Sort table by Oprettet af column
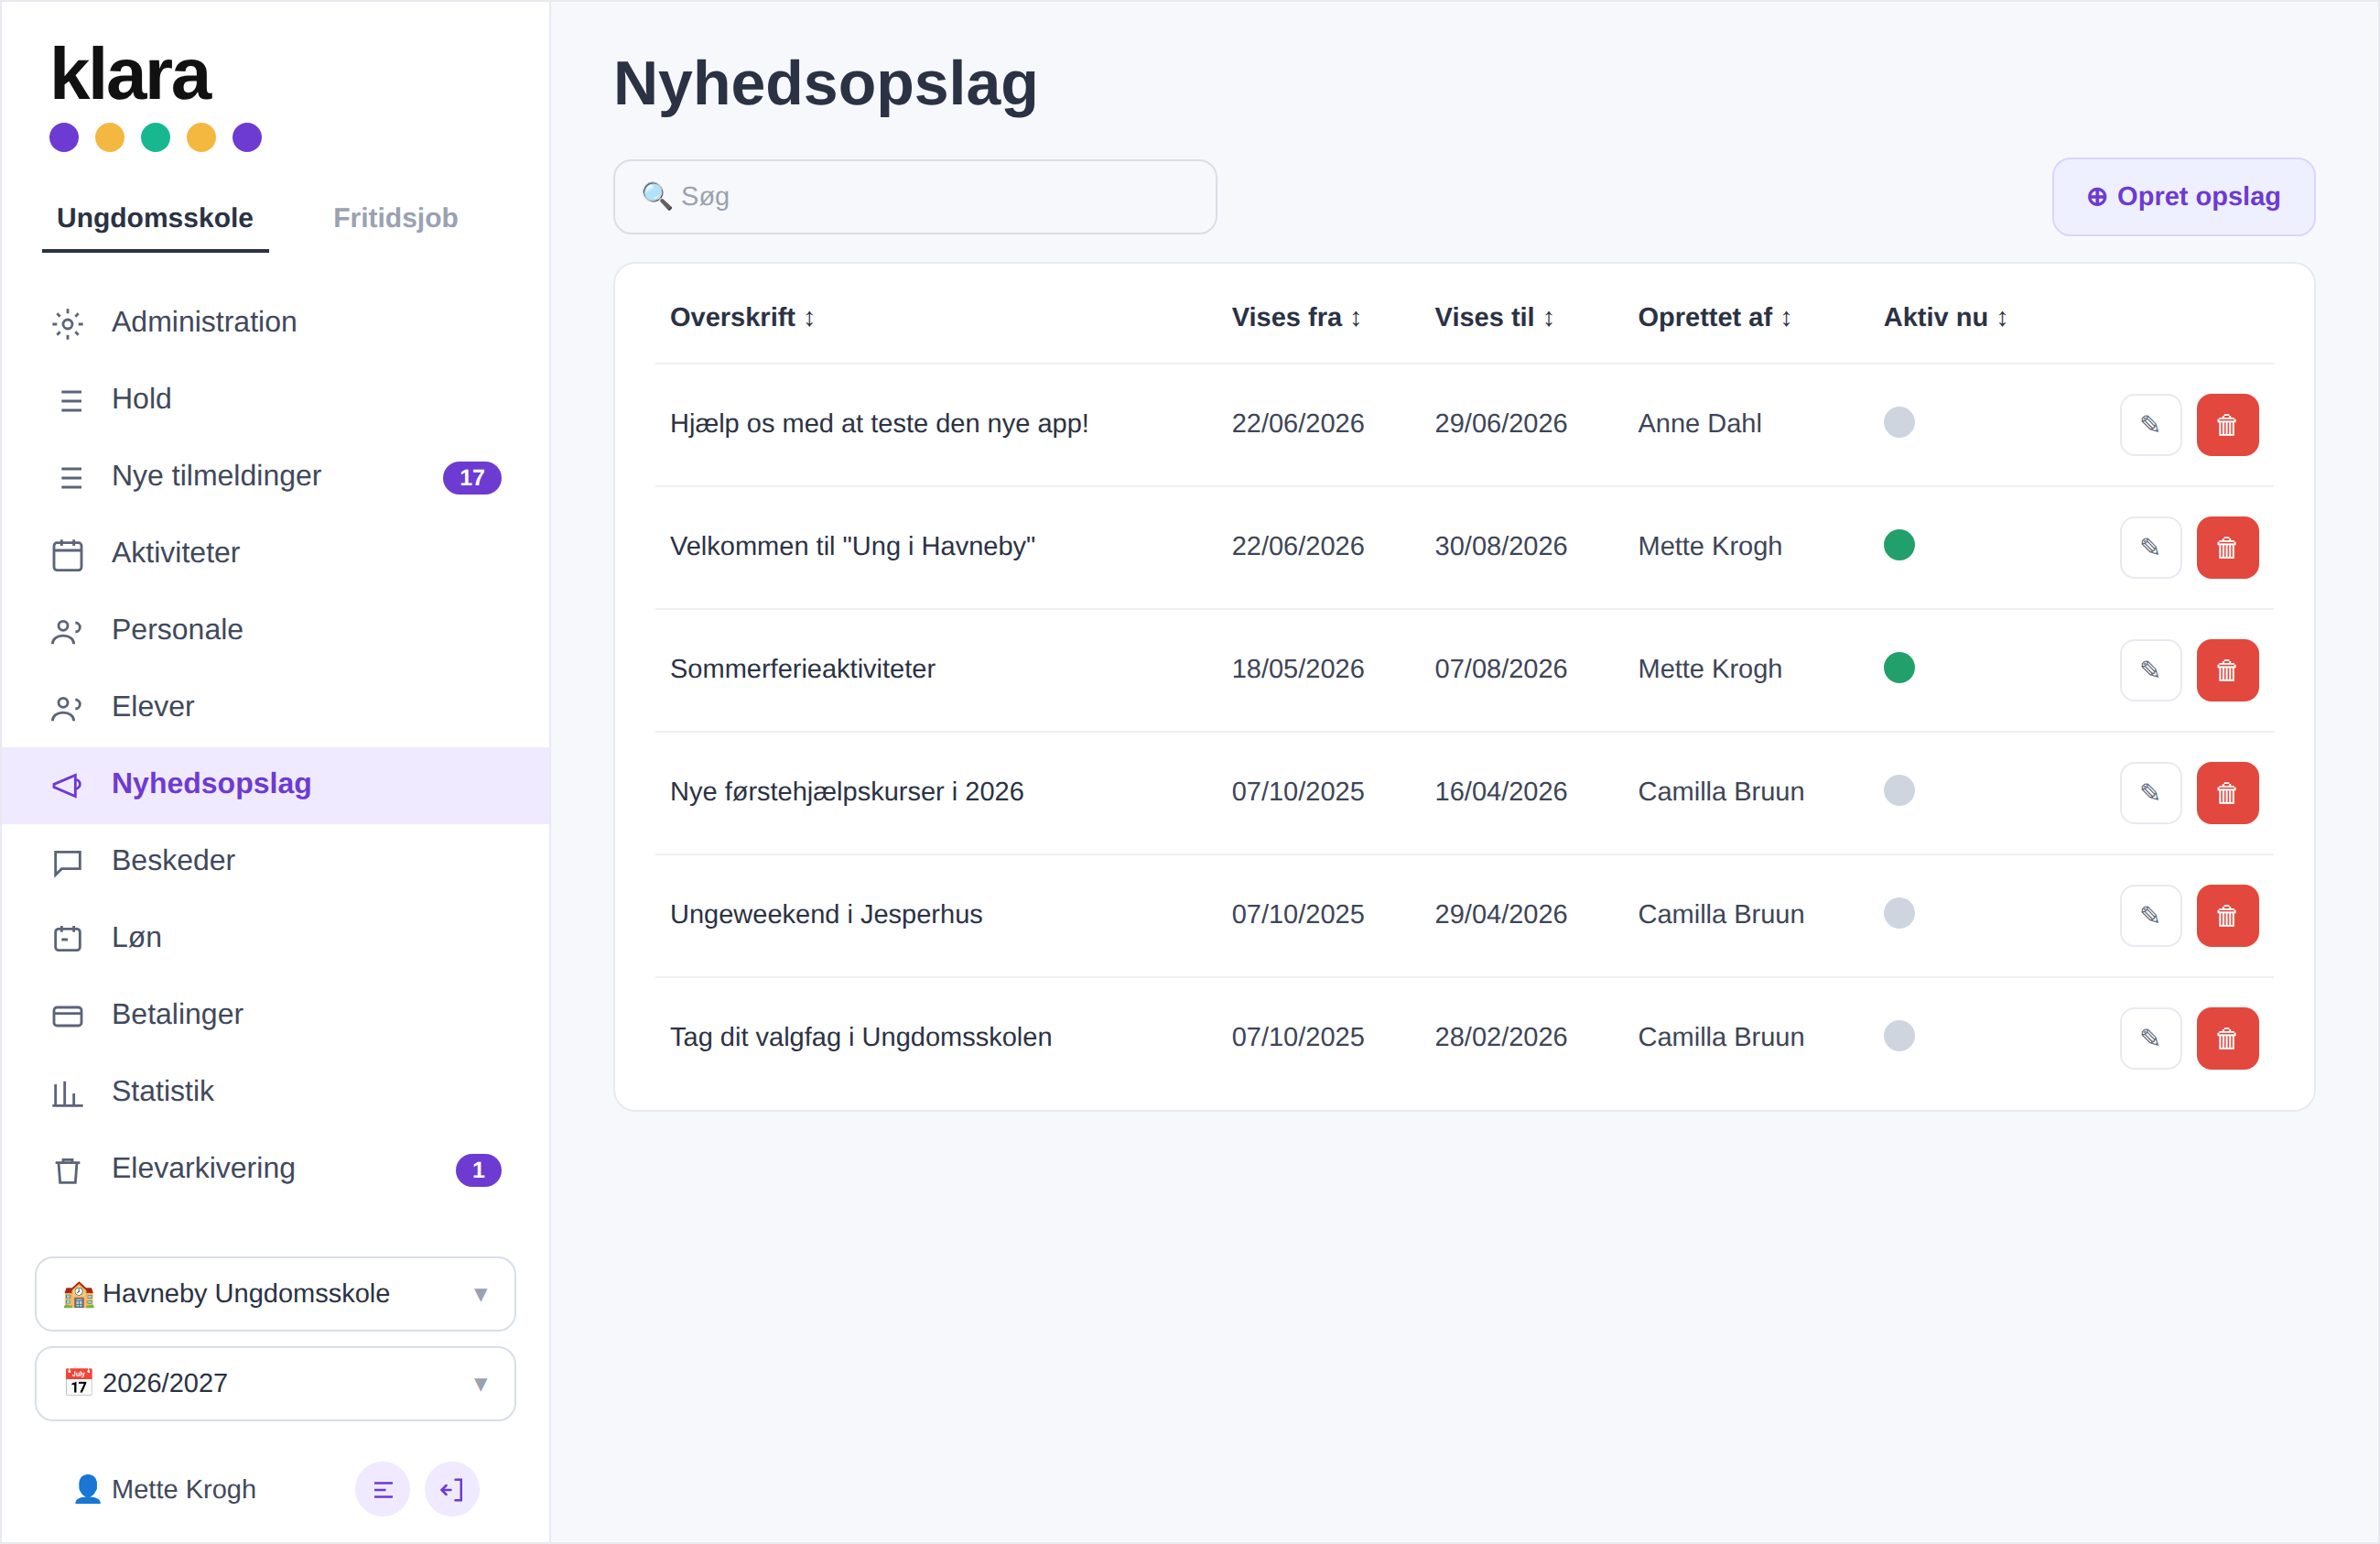 (x=1714, y=317)
